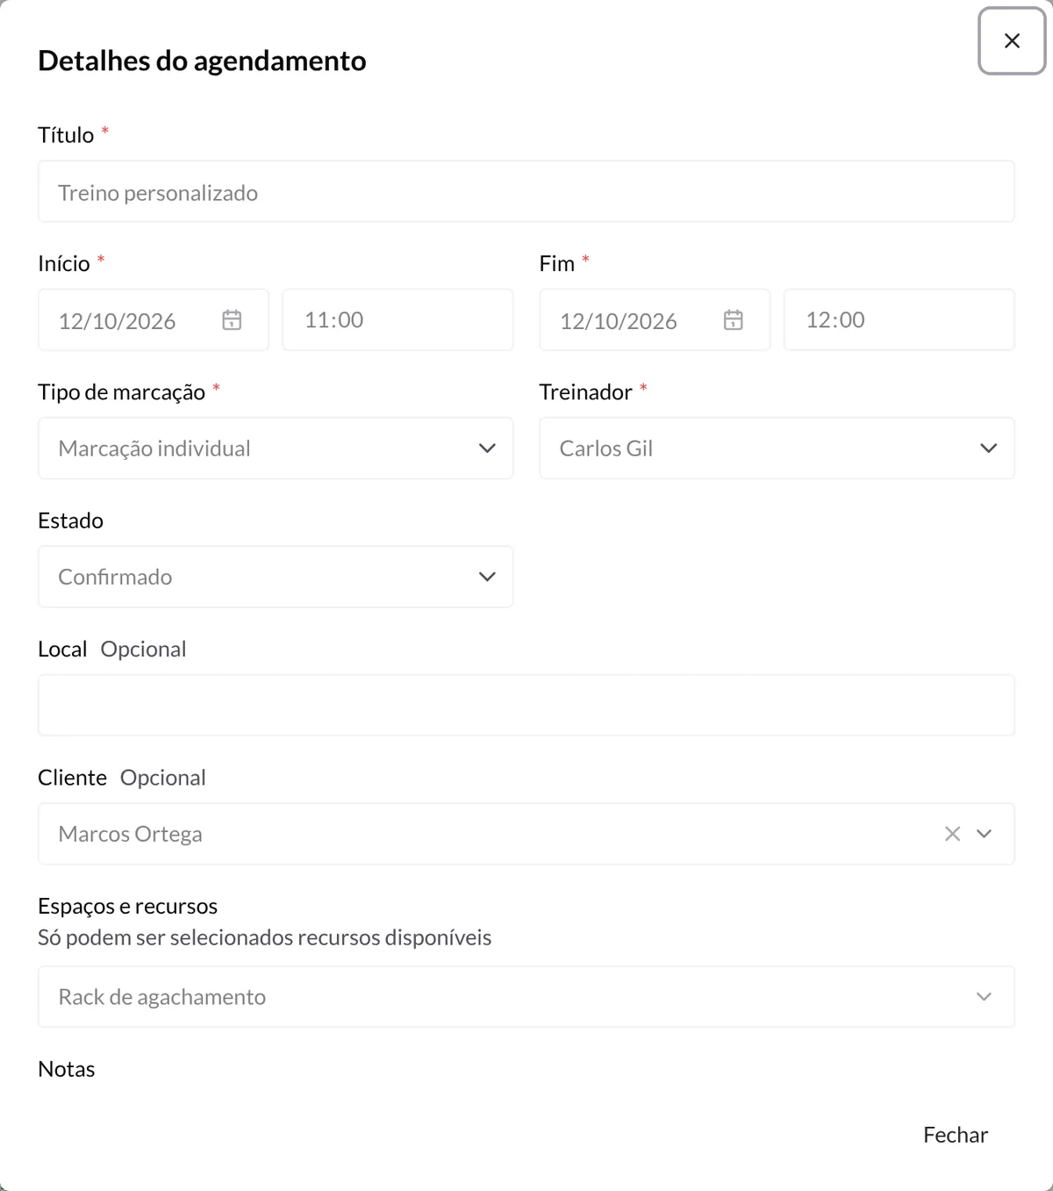Click the empty Local input field
This screenshot has height=1191, width=1053.
(x=526, y=705)
